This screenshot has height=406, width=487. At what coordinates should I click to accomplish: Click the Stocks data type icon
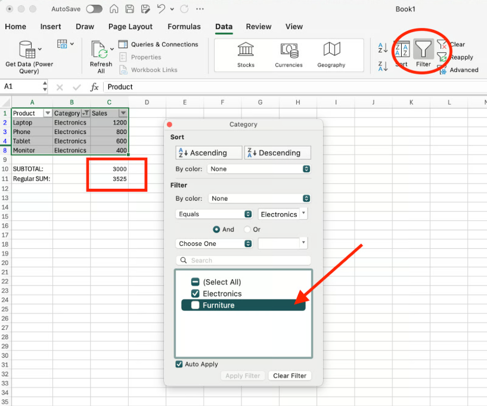pyautogui.click(x=246, y=51)
